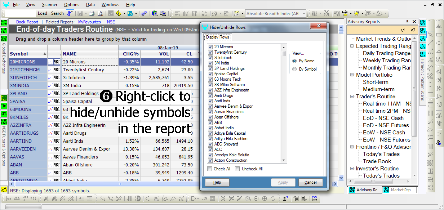Click the Save disk icon in the toolbar
The image size is (444, 210).
pyautogui.click(x=80, y=13)
